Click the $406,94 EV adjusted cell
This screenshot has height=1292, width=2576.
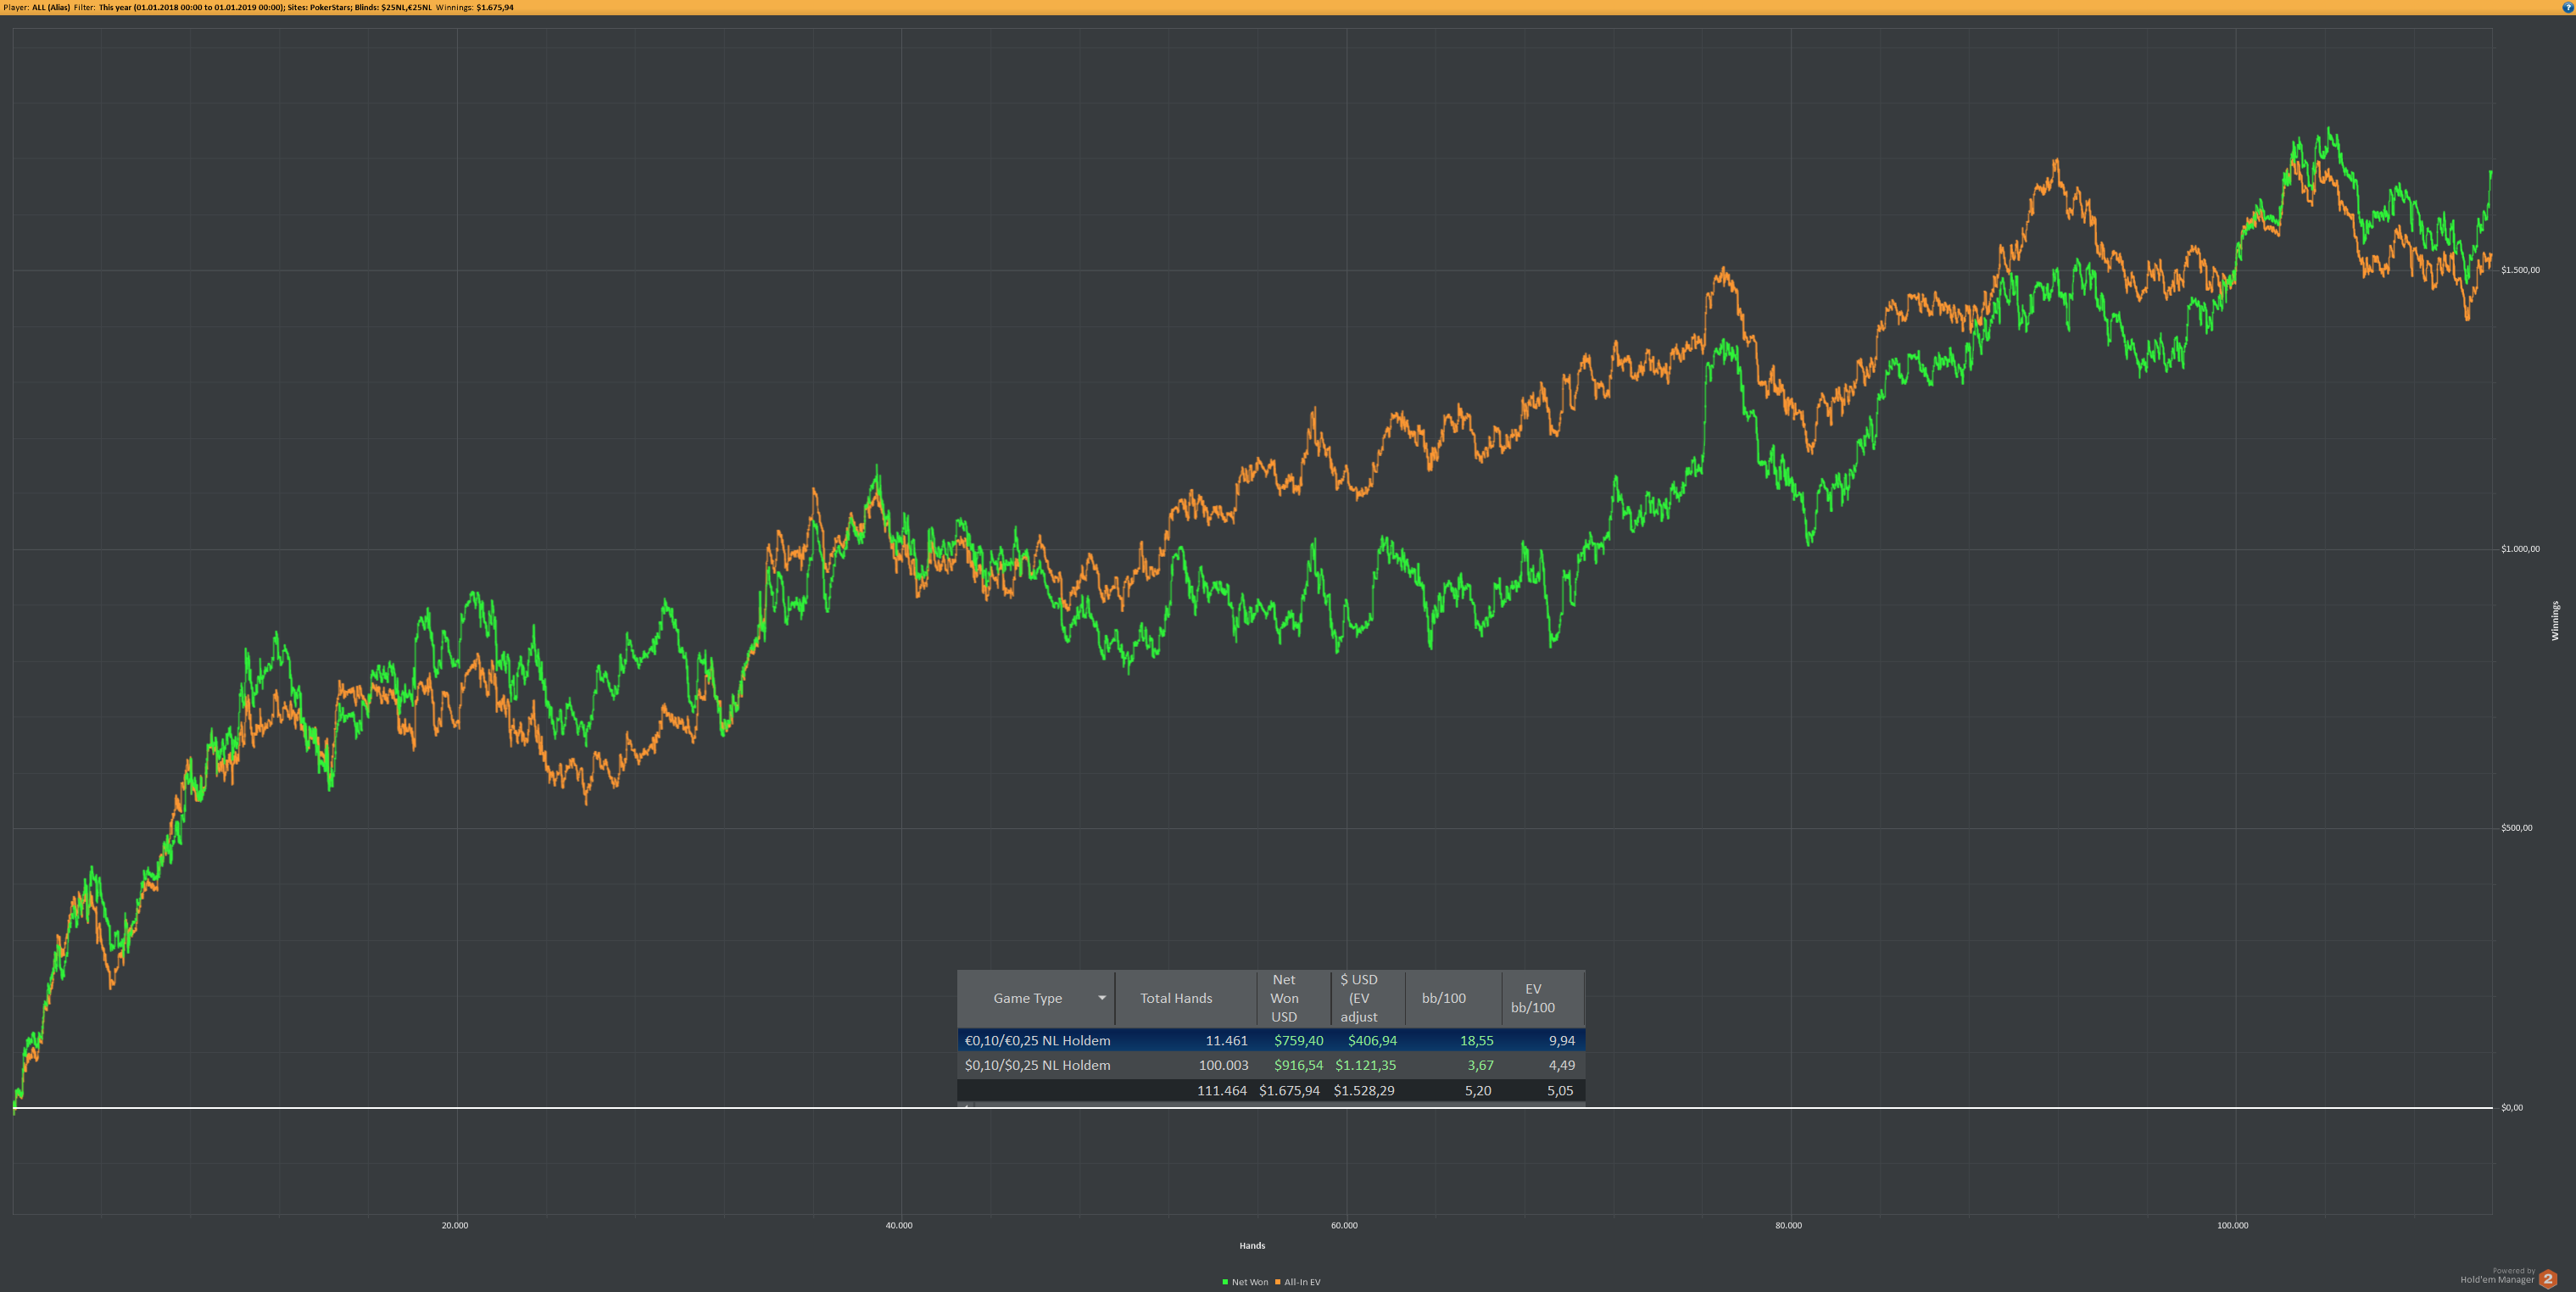(1372, 1041)
